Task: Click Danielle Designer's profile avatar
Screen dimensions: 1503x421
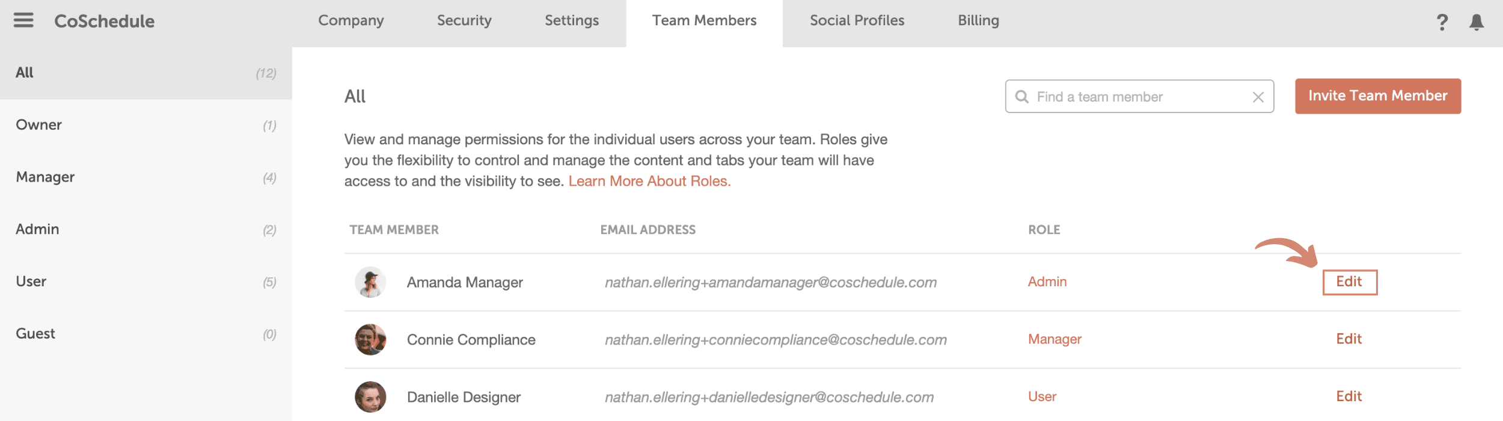Action: point(370,397)
